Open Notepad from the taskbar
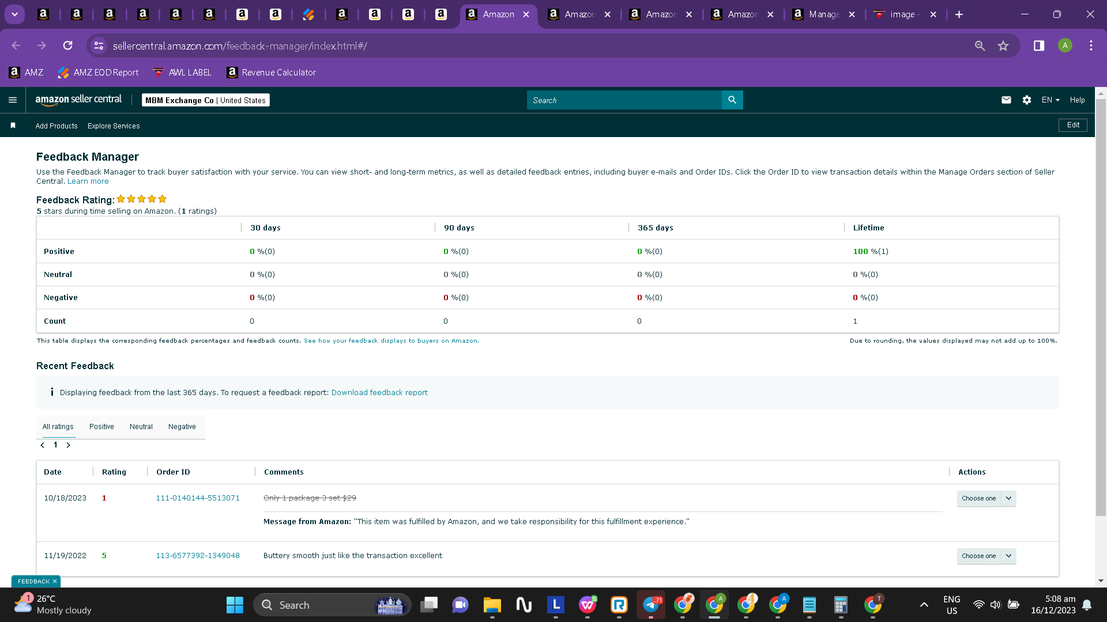This screenshot has height=622, width=1107. pos(809,605)
